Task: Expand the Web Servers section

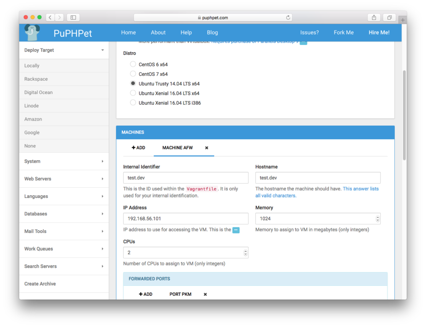Action: [64, 179]
